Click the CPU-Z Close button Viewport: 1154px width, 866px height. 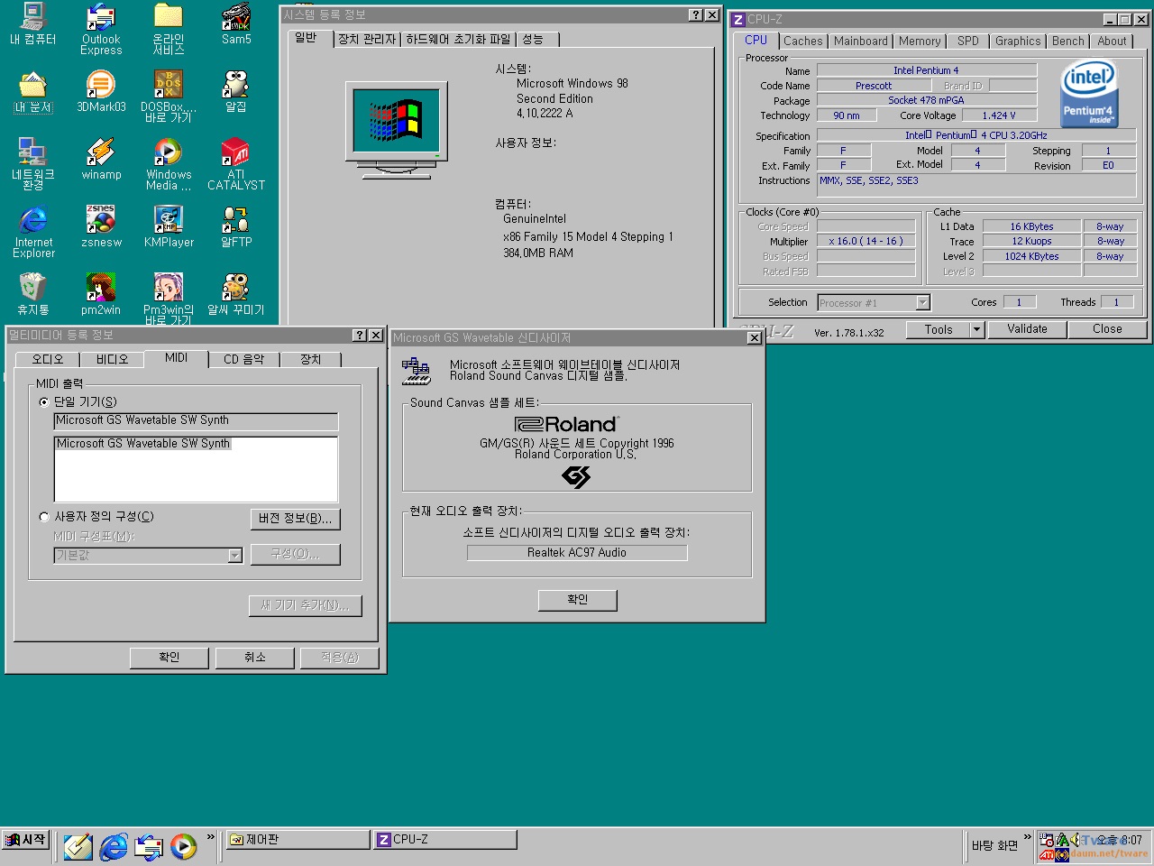point(1107,329)
